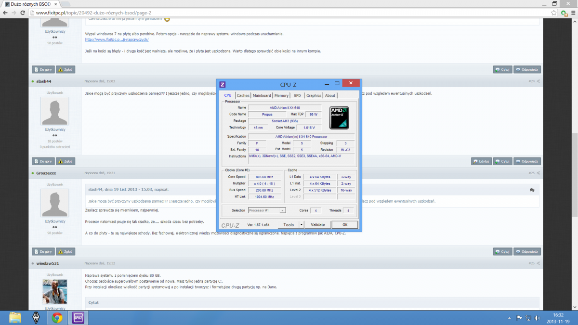Launch the Skyrim taskbar icon
Screen dimensions: 578x325
point(36,317)
